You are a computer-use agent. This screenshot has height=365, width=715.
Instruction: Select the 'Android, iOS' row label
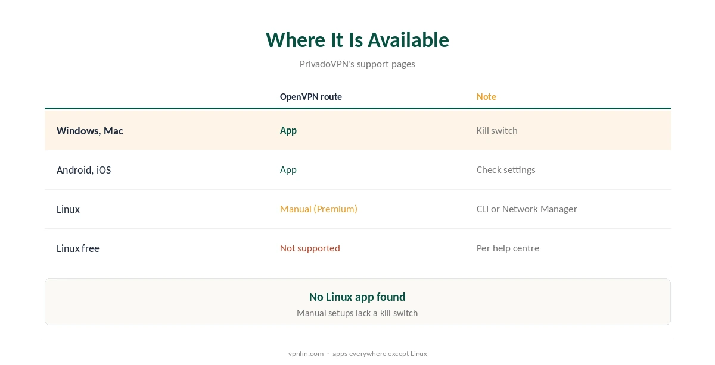coord(84,170)
